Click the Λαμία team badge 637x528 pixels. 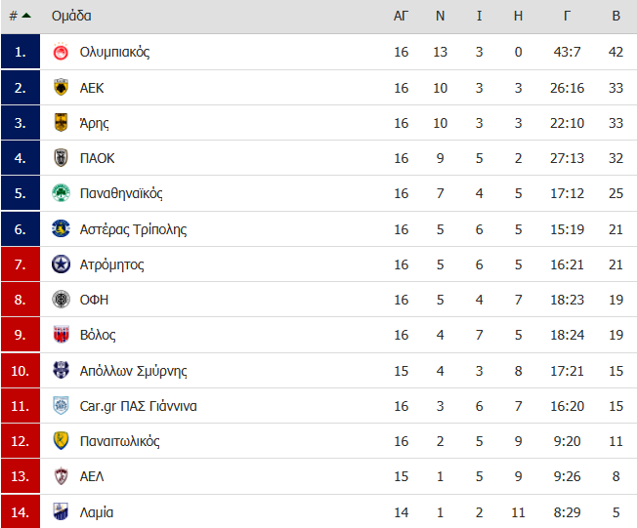(61, 511)
